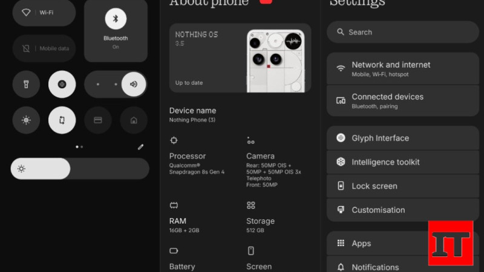484x272 pixels.
Task: Open the Nothing OS 3.5 update card
Action: click(x=240, y=58)
